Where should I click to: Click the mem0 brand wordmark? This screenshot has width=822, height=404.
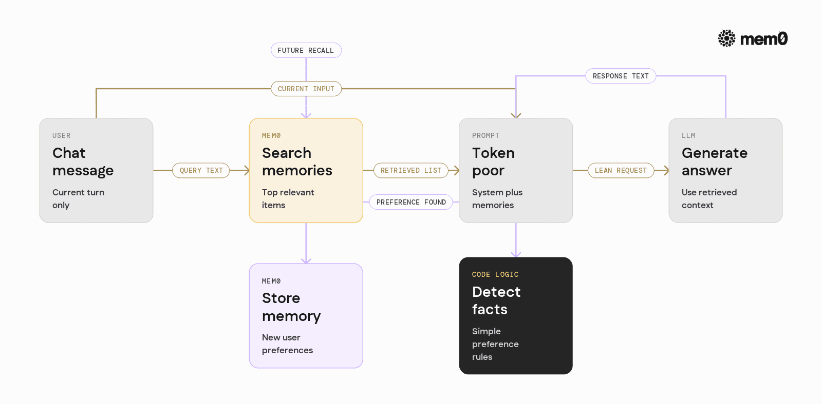coord(764,39)
